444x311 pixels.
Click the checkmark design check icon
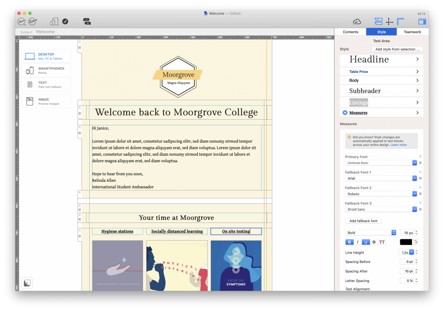(x=65, y=22)
